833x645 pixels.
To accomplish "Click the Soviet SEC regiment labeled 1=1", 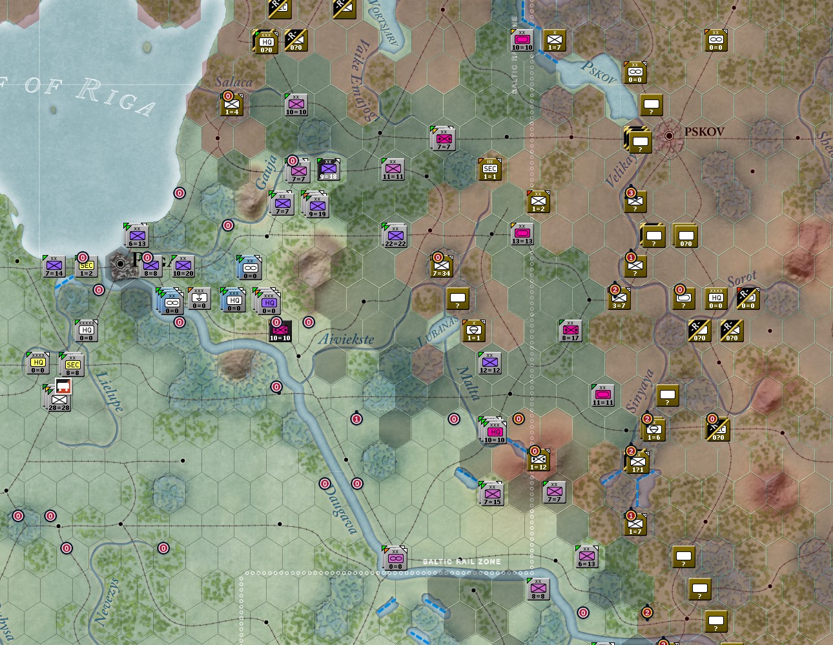I will click(490, 169).
